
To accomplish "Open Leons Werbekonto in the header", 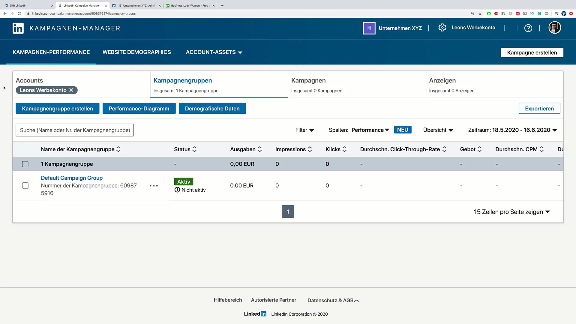I will click(x=473, y=28).
